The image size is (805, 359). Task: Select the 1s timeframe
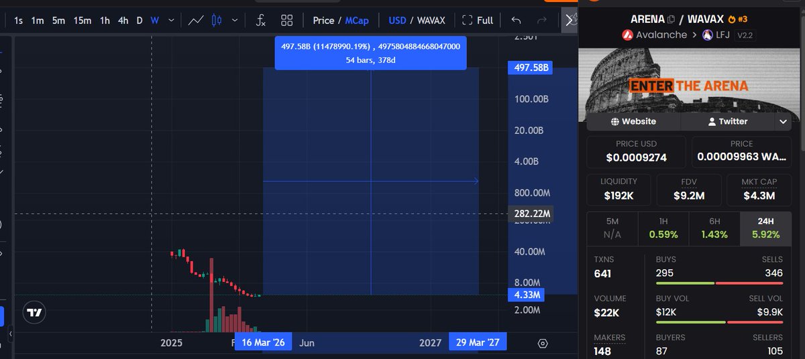[18, 20]
